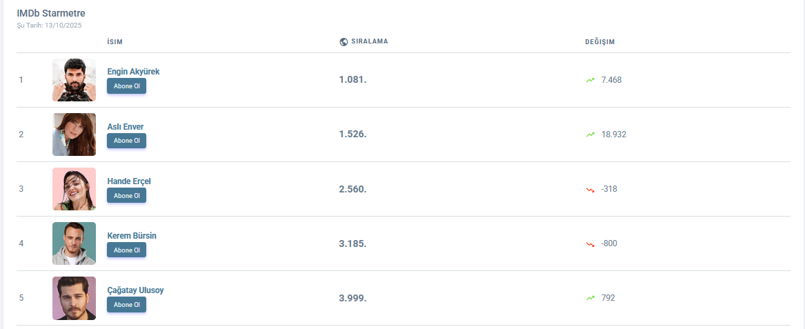Open Kerem Bürsin's name link

pyautogui.click(x=132, y=236)
